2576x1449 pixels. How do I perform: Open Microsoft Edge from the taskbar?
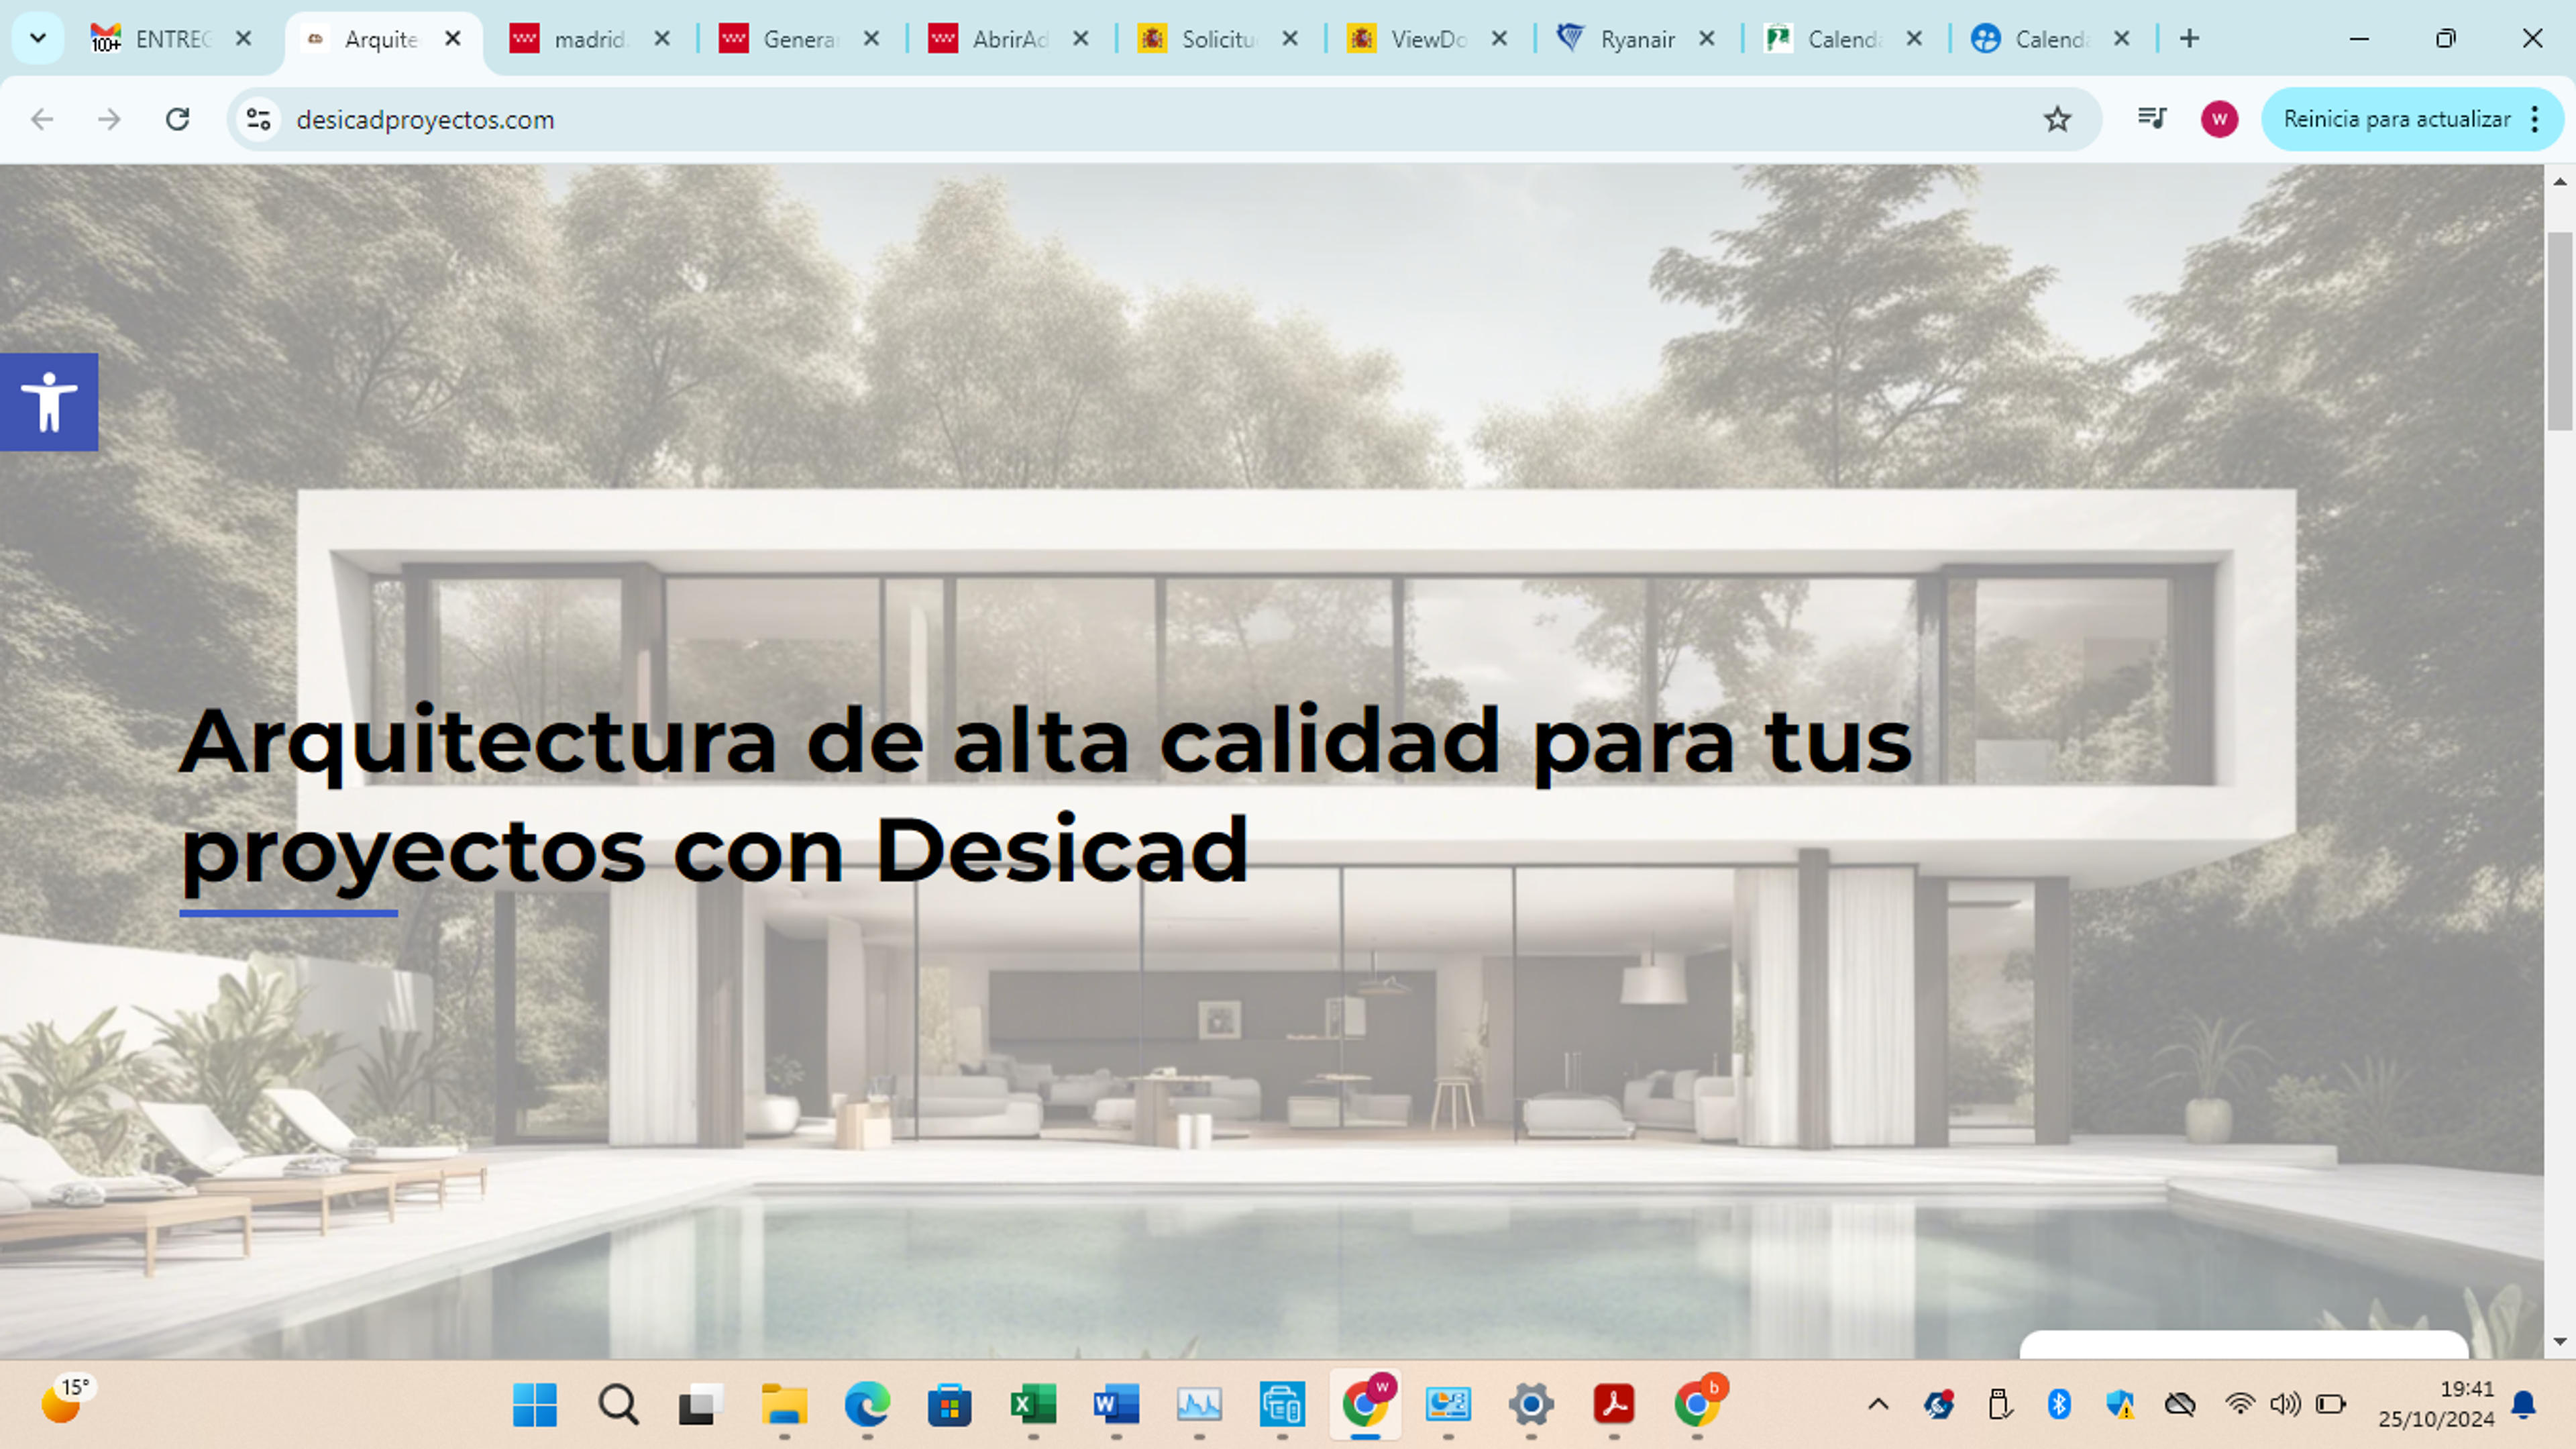[x=867, y=1405]
